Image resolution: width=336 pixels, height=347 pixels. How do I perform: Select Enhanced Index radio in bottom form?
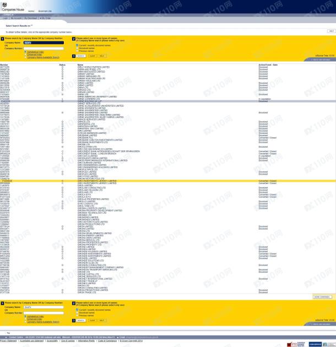[25, 319]
